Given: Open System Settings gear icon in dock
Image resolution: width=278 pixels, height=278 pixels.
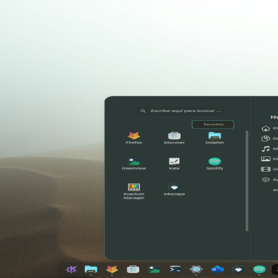Looking at the screenshot, I should click(x=196, y=269).
